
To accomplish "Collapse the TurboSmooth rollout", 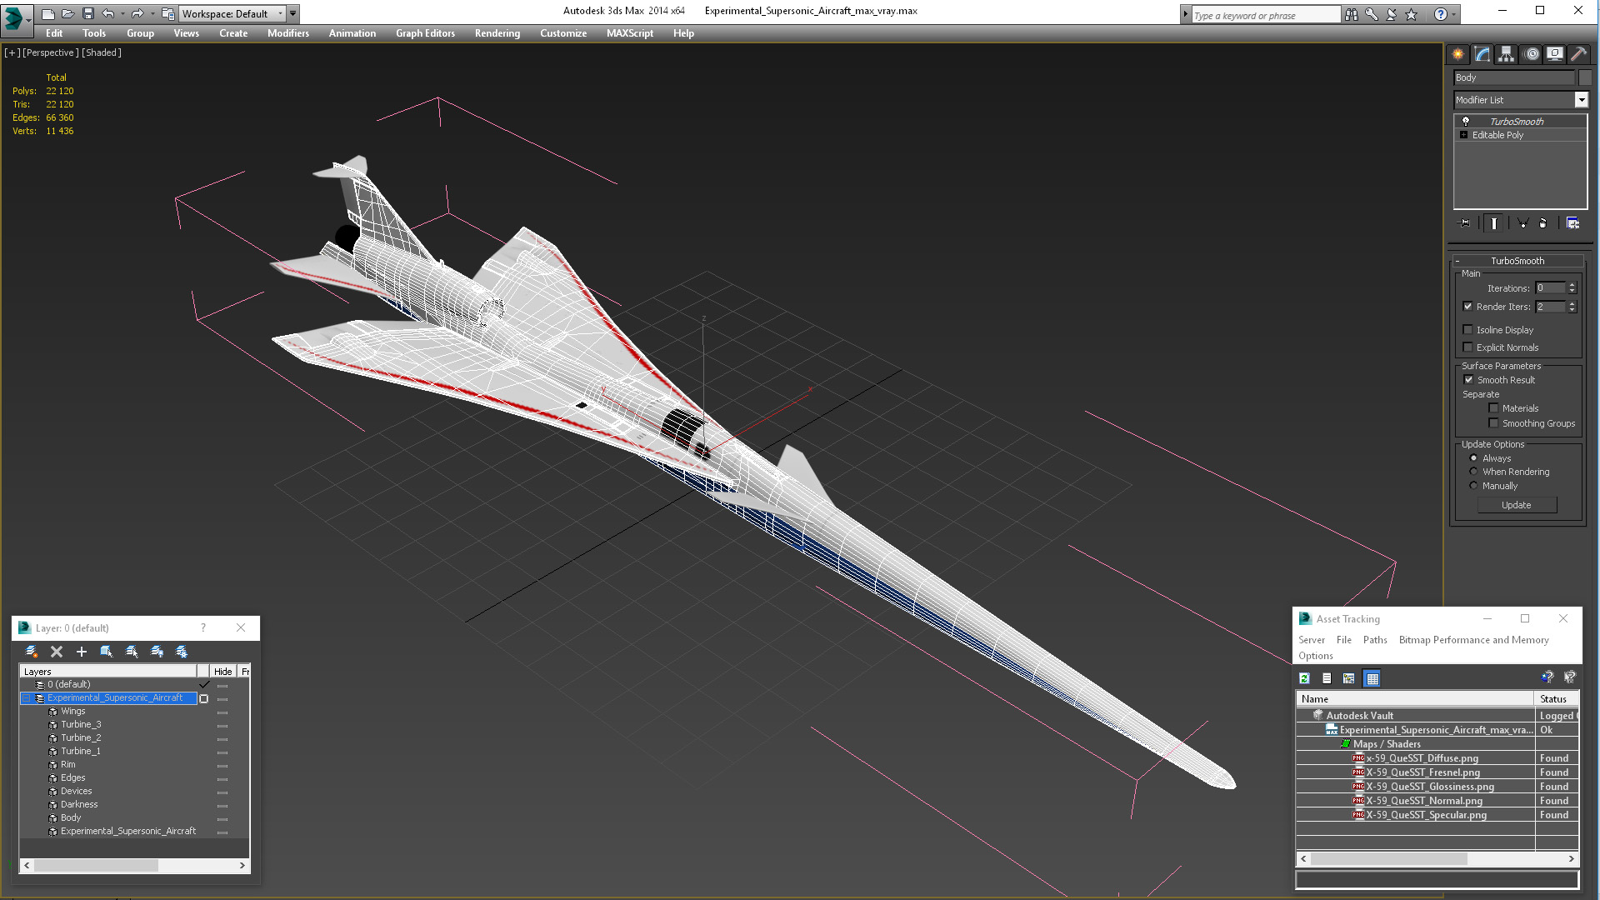I will tap(1457, 261).
